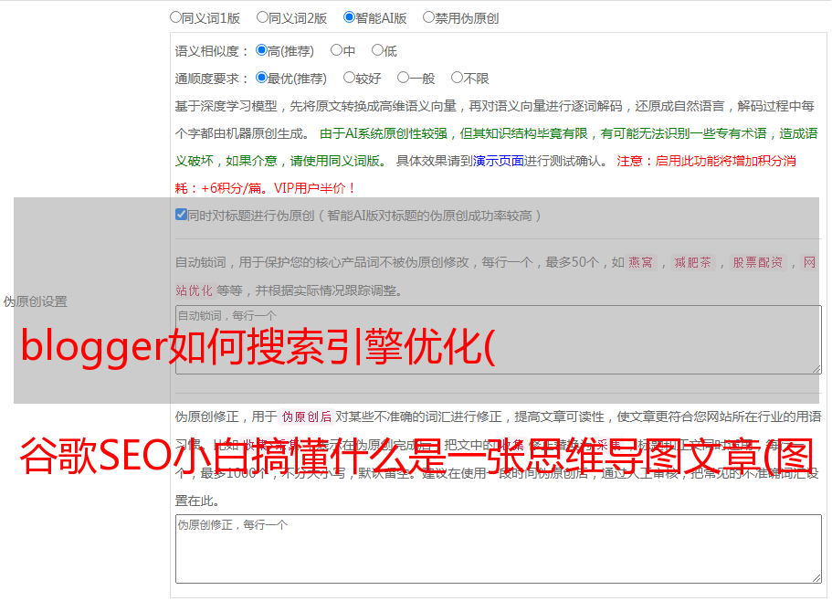Click the 燕窝 example keyword tag

640,262
